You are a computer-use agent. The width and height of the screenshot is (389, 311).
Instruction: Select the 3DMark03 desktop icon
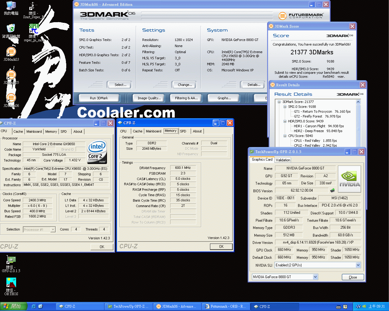pos(11,54)
